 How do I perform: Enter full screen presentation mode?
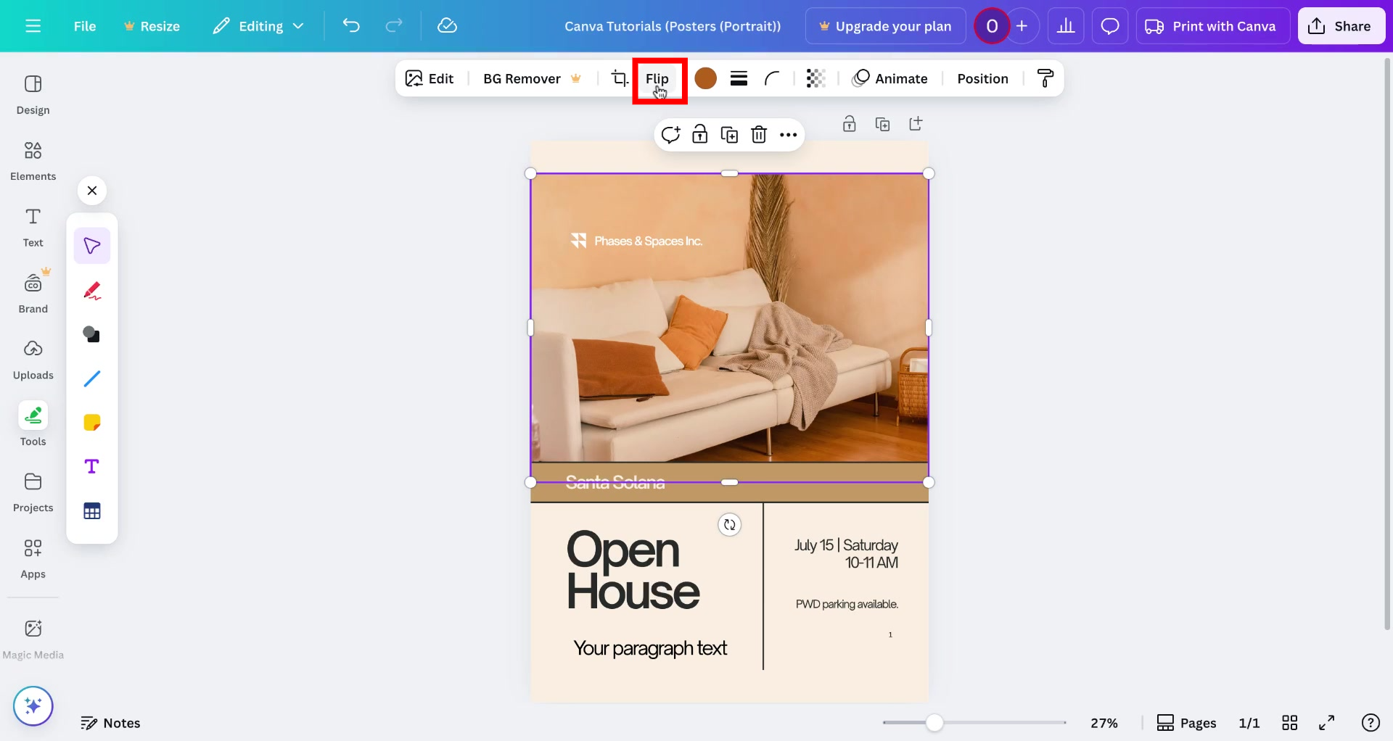click(x=1327, y=722)
